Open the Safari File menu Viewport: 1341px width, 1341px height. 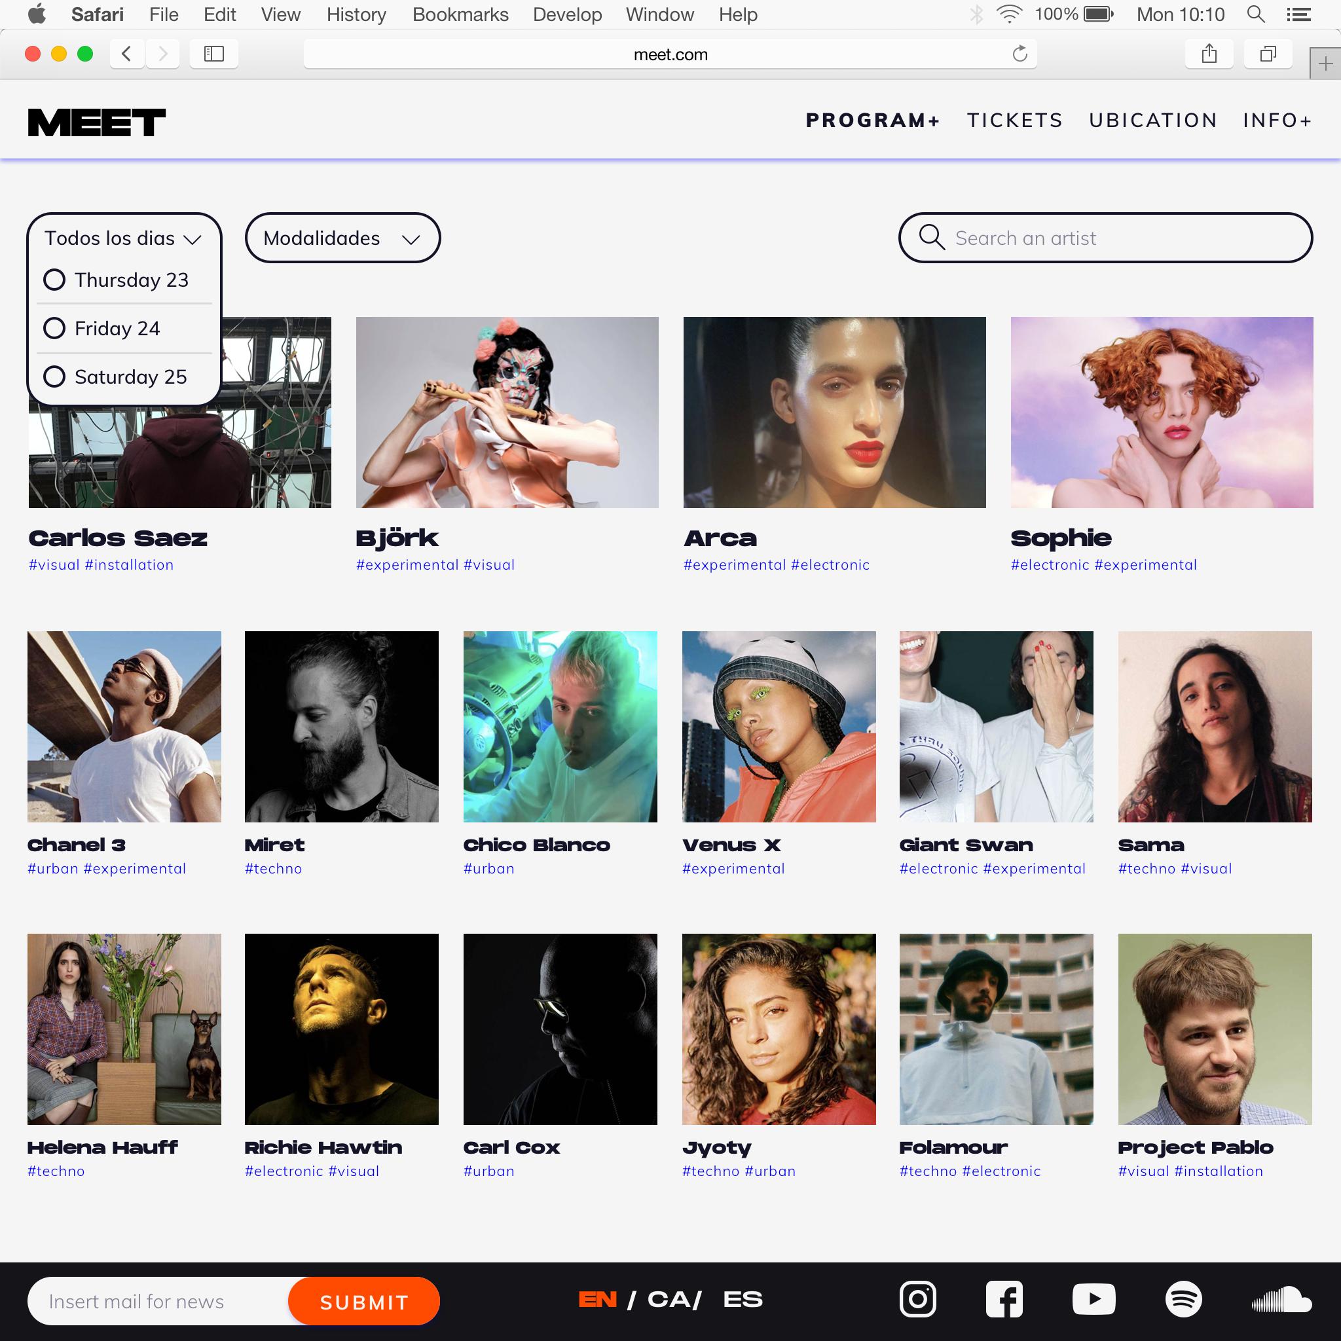[164, 14]
